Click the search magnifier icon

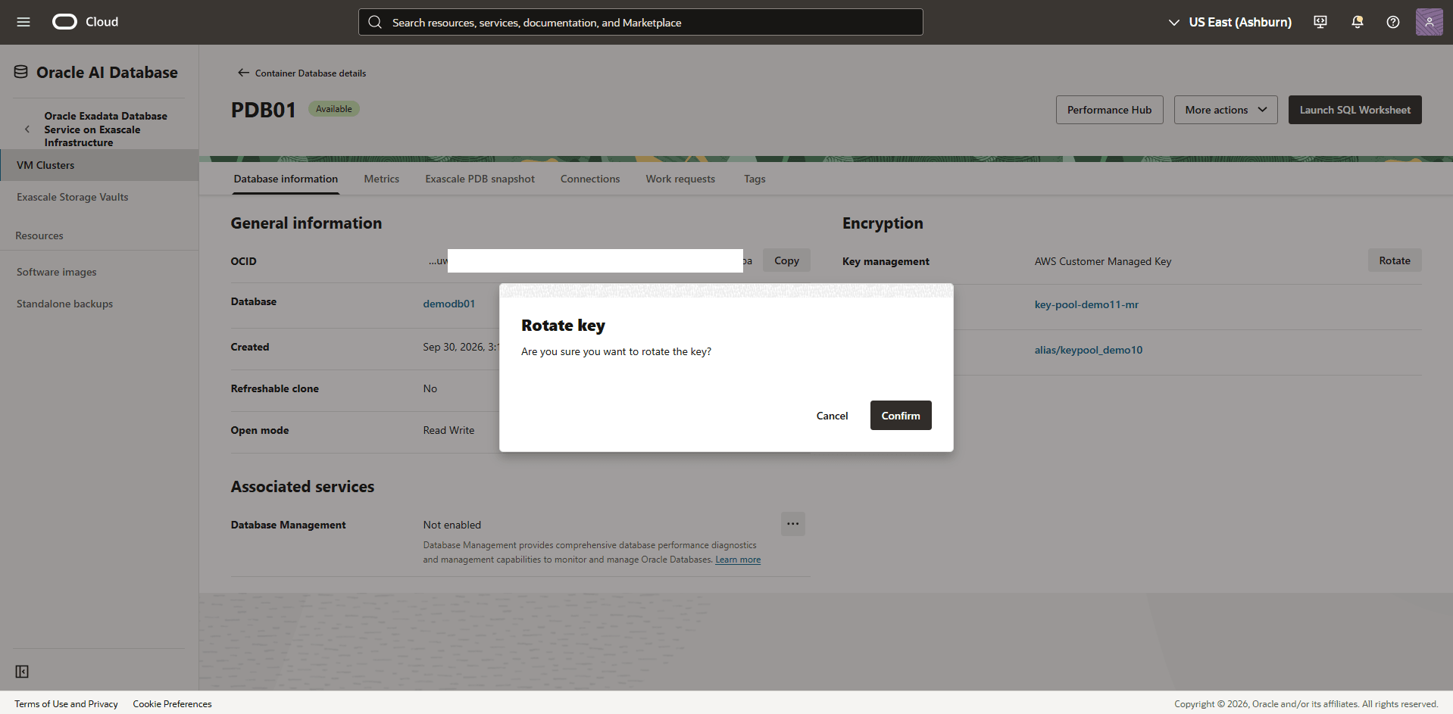(375, 22)
